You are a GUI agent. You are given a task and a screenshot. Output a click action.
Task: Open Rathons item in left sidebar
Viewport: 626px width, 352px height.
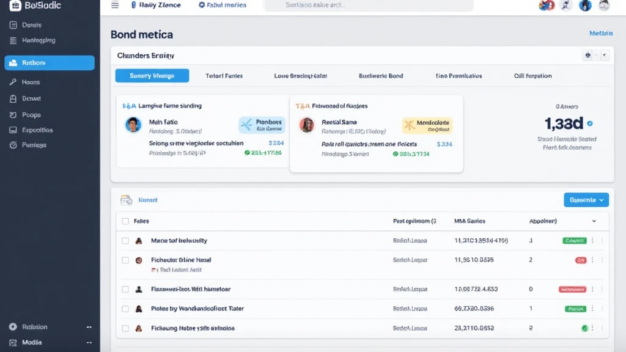point(50,63)
